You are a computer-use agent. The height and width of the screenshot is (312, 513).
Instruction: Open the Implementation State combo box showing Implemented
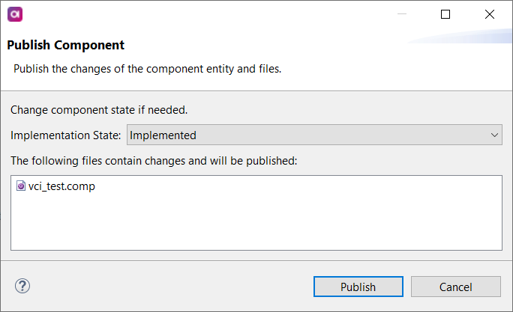307,135
